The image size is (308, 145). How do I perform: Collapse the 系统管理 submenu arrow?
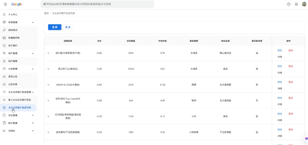33,22
